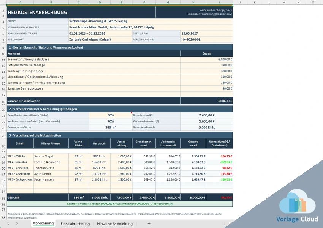Select the date cell 15.03.2027
Image resolution: width=323 pixels, height=228 pixels.
tap(207, 33)
